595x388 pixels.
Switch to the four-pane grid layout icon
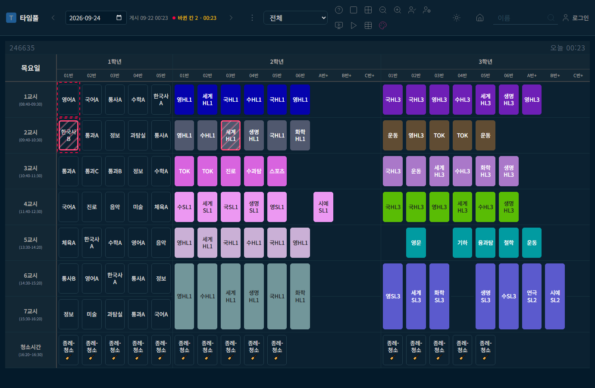[x=368, y=10]
